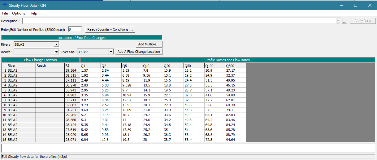Click the Add Multiple button
This screenshot has height=160, width=377.
click(149, 44)
